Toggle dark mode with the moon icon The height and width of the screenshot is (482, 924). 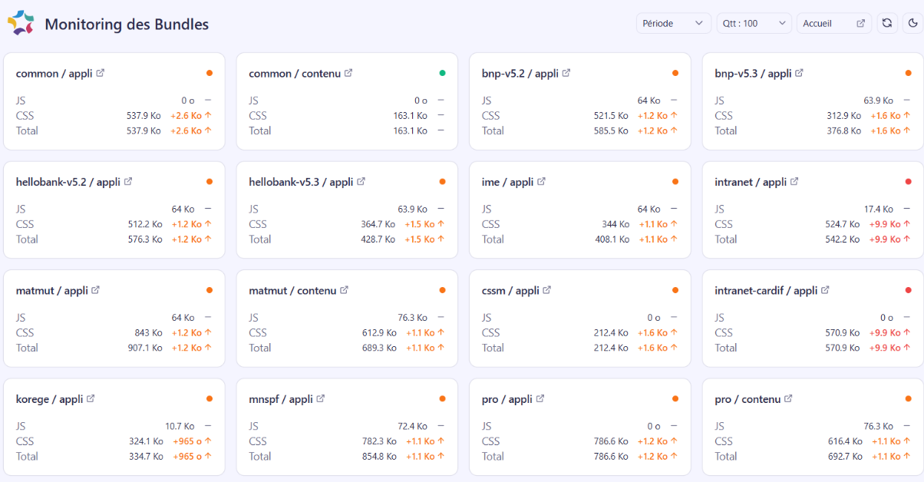913,24
